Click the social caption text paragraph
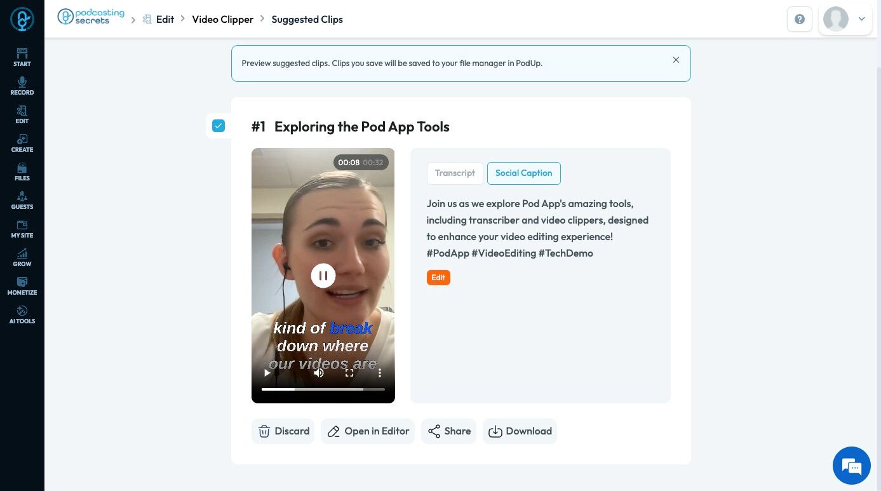The image size is (881, 491). tap(537, 228)
